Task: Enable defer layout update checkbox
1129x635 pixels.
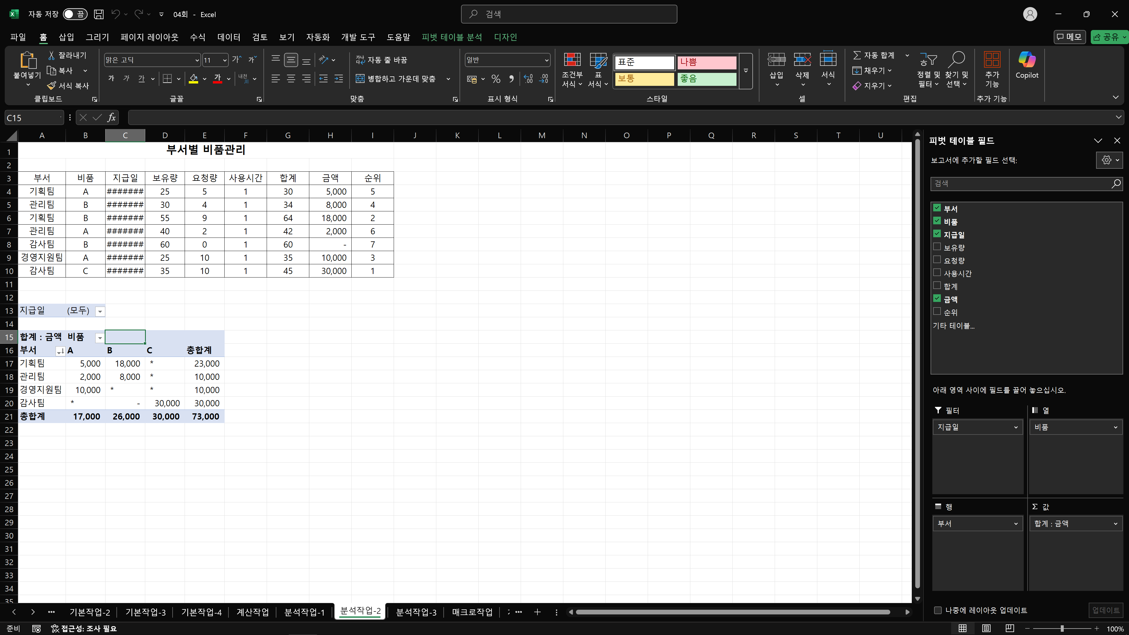Action: [x=938, y=610]
